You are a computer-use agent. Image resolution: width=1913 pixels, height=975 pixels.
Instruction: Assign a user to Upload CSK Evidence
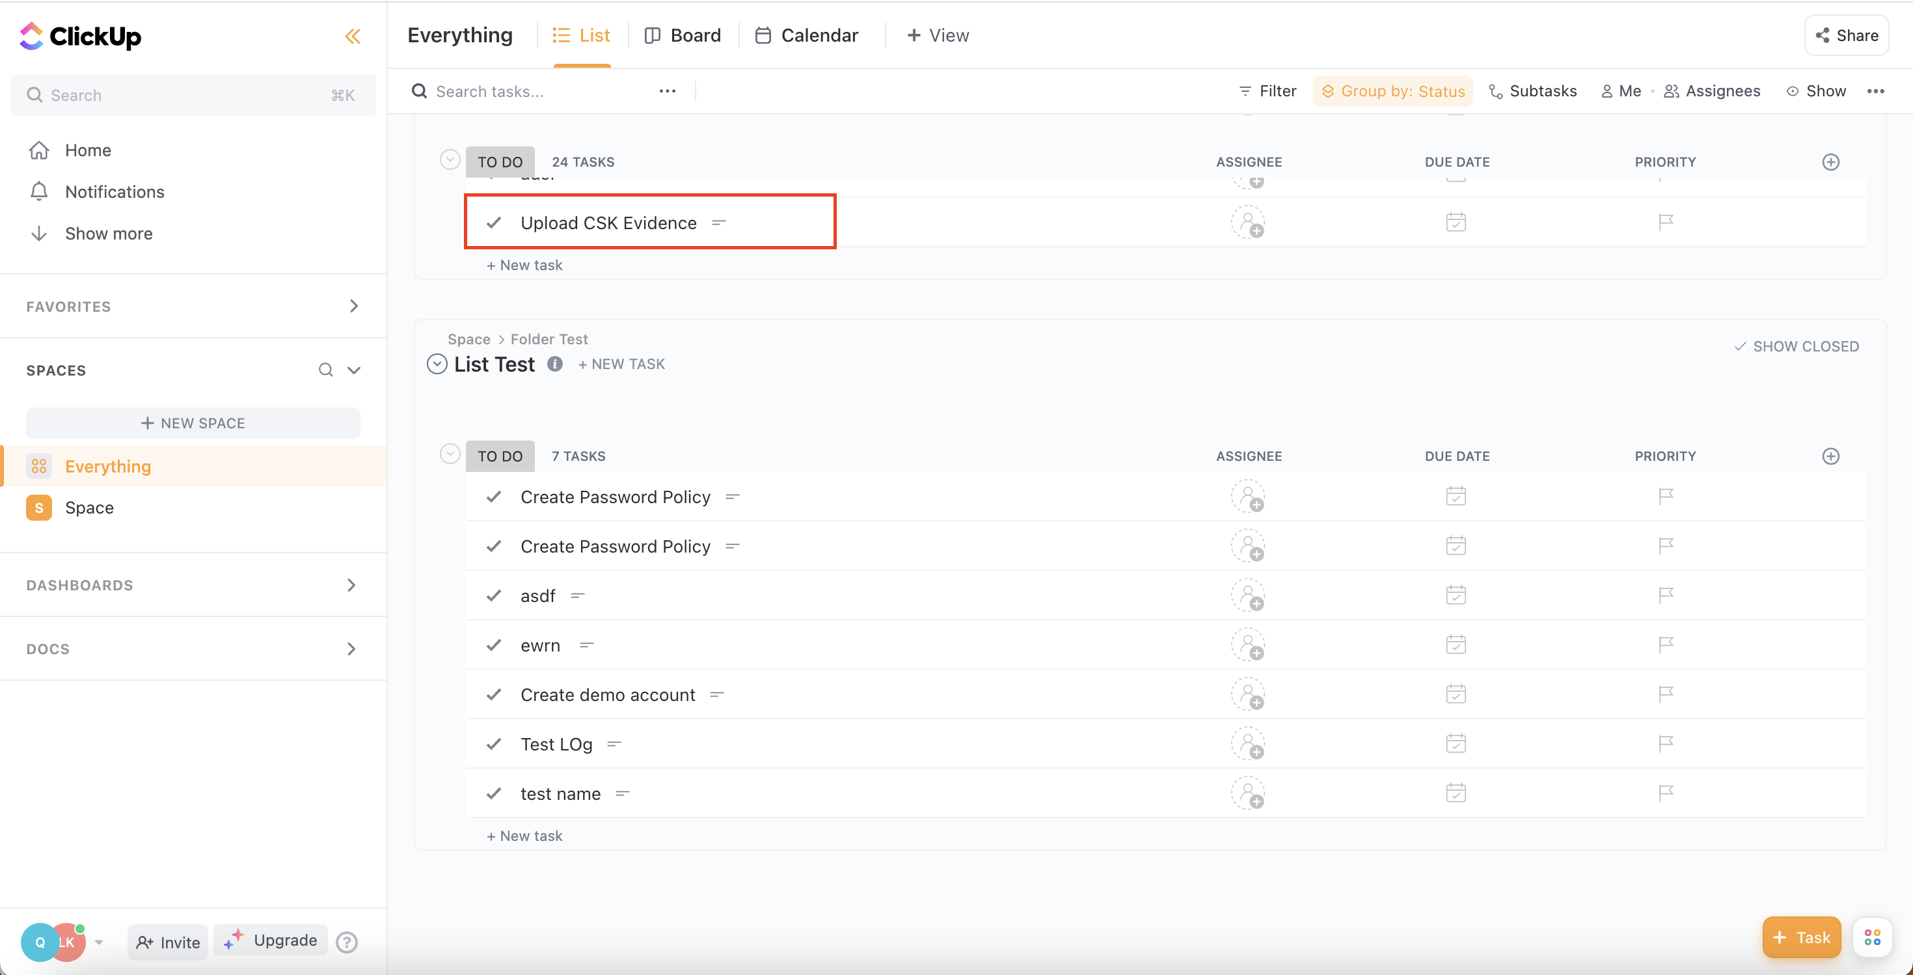(1249, 222)
